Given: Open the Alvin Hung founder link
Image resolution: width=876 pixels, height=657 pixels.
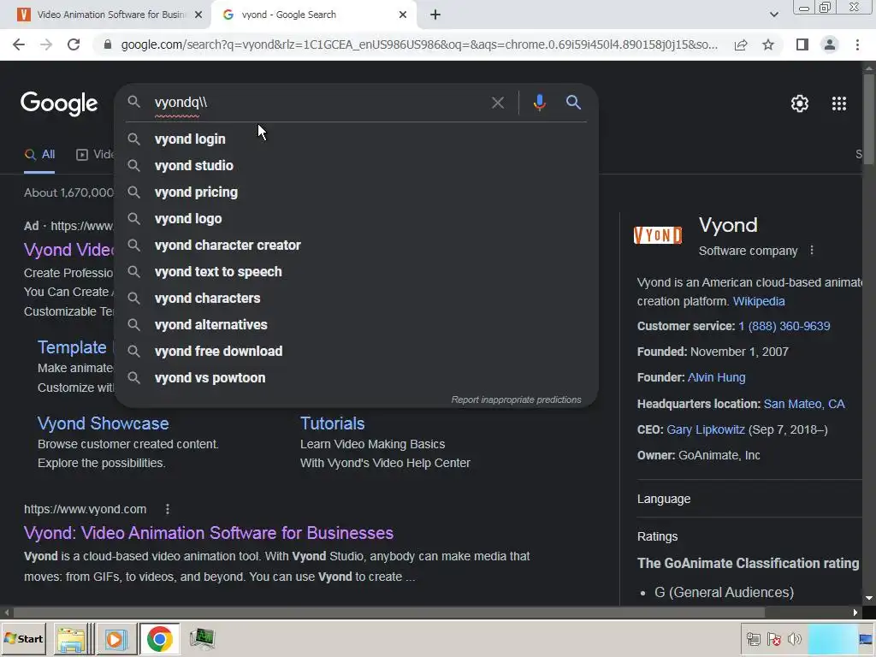Looking at the screenshot, I should coord(716,377).
